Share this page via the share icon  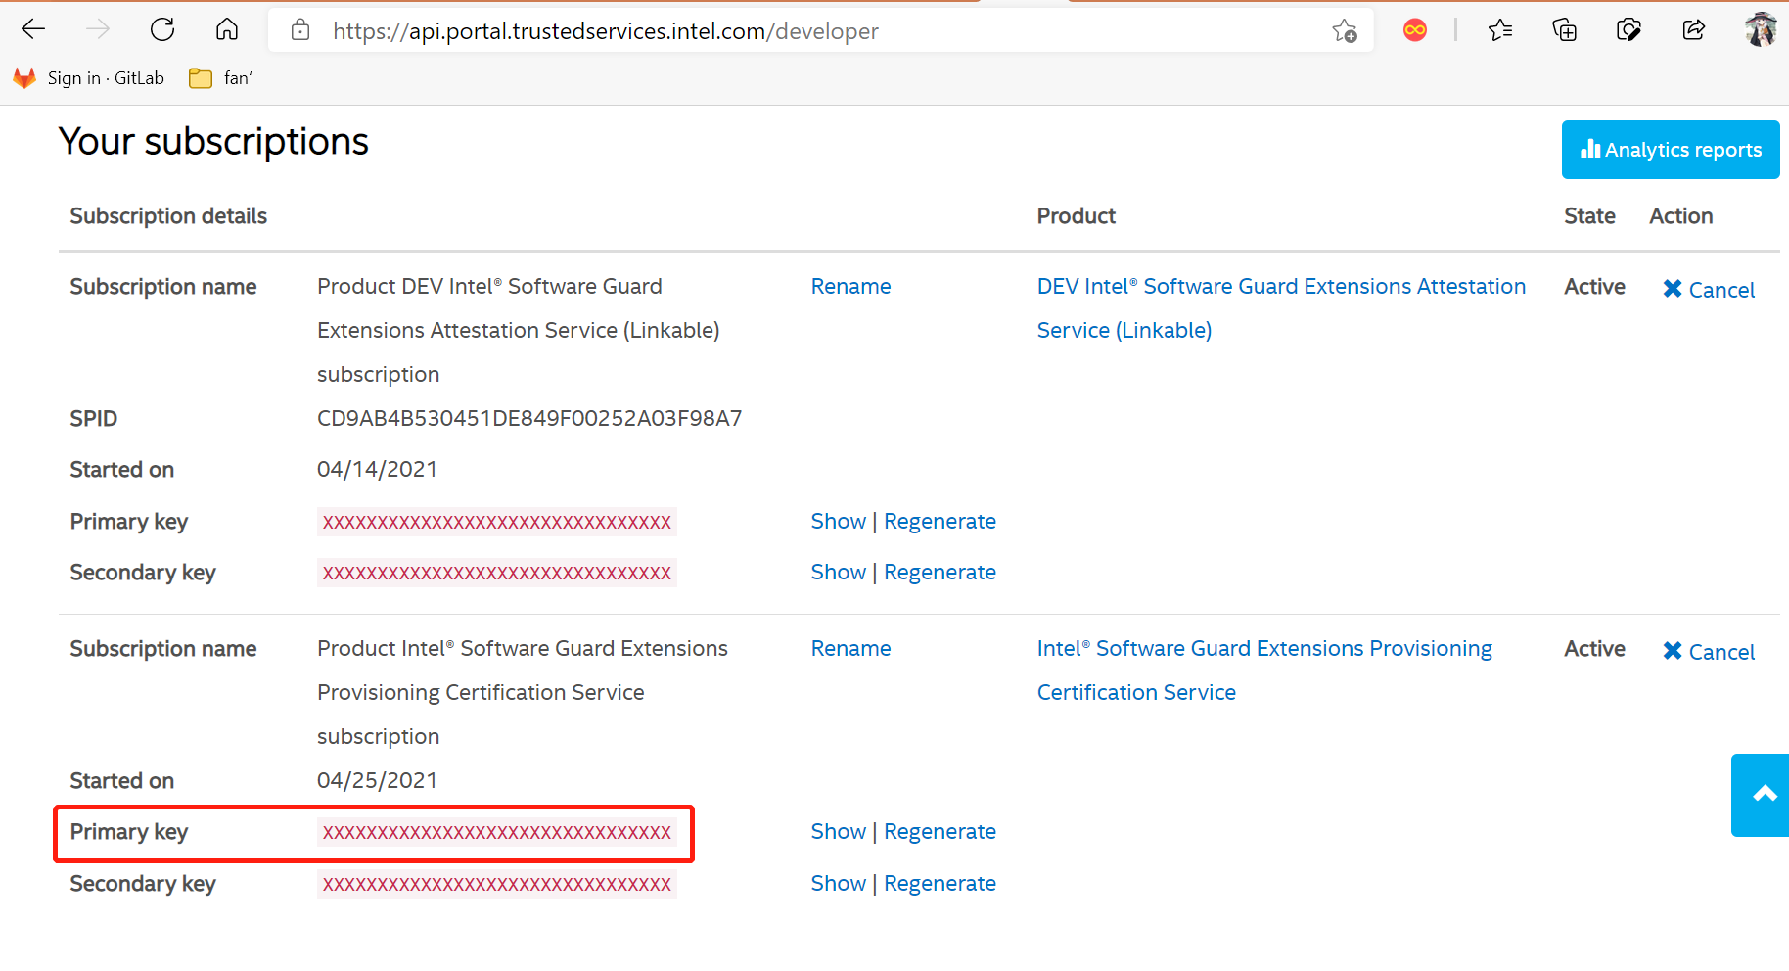(x=1695, y=30)
